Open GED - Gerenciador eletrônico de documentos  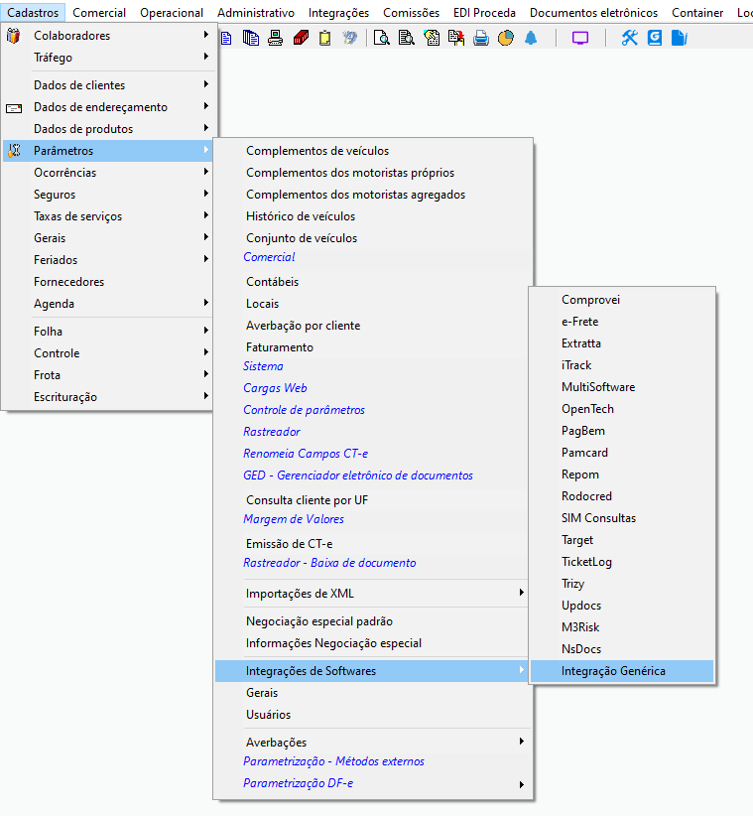[358, 476]
